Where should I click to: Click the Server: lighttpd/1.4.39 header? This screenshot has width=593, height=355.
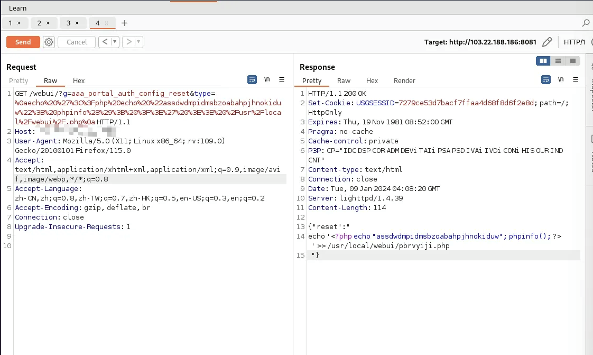pyautogui.click(x=356, y=198)
